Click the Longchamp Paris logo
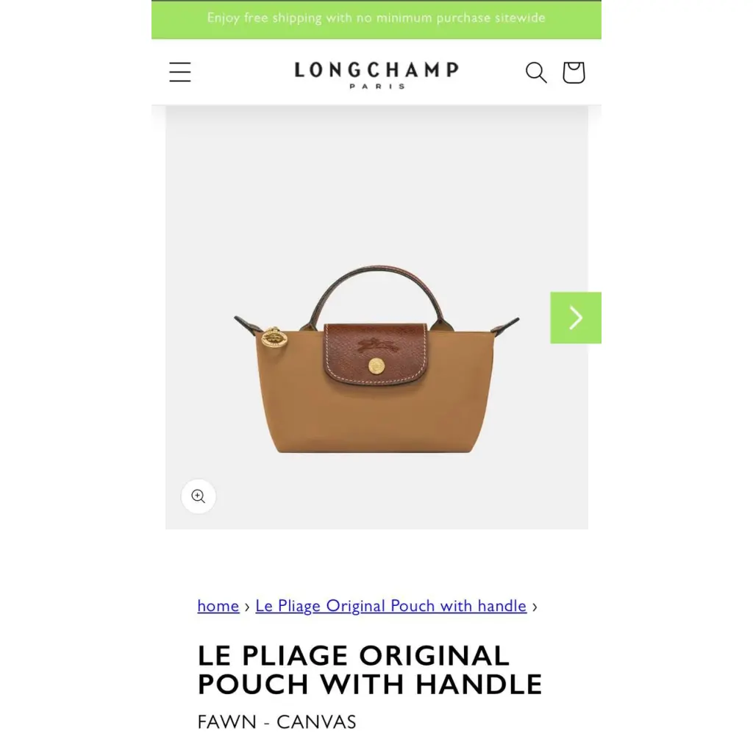Image resolution: width=753 pixels, height=753 pixels. [x=376, y=75]
